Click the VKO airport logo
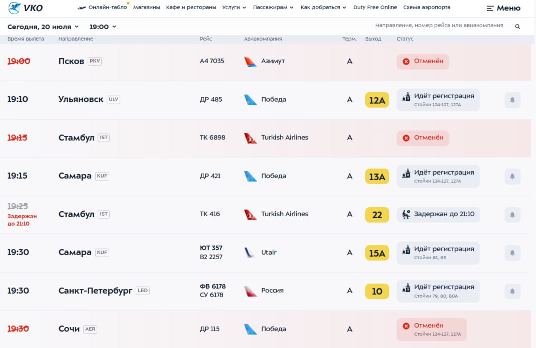The width and height of the screenshot is (536, 348). pyautogui.click(x=25, y=8)
